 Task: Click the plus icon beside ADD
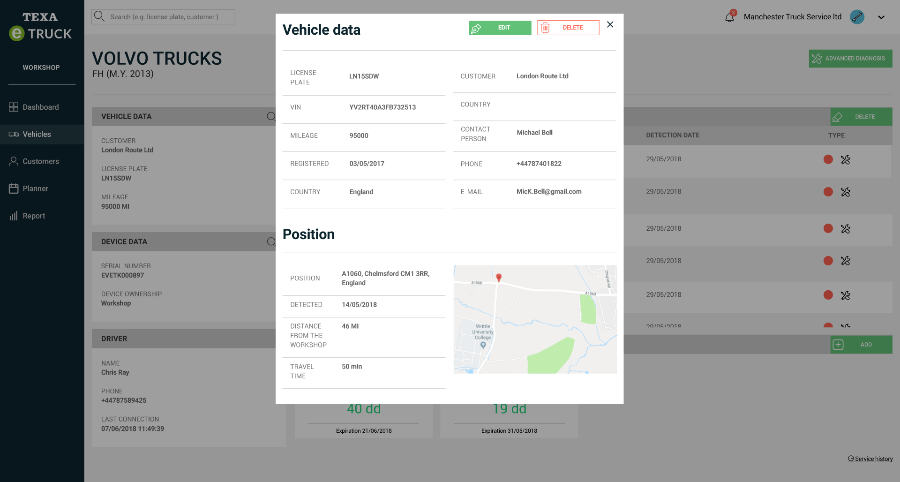pyautogui.click(x=838, y=345)
